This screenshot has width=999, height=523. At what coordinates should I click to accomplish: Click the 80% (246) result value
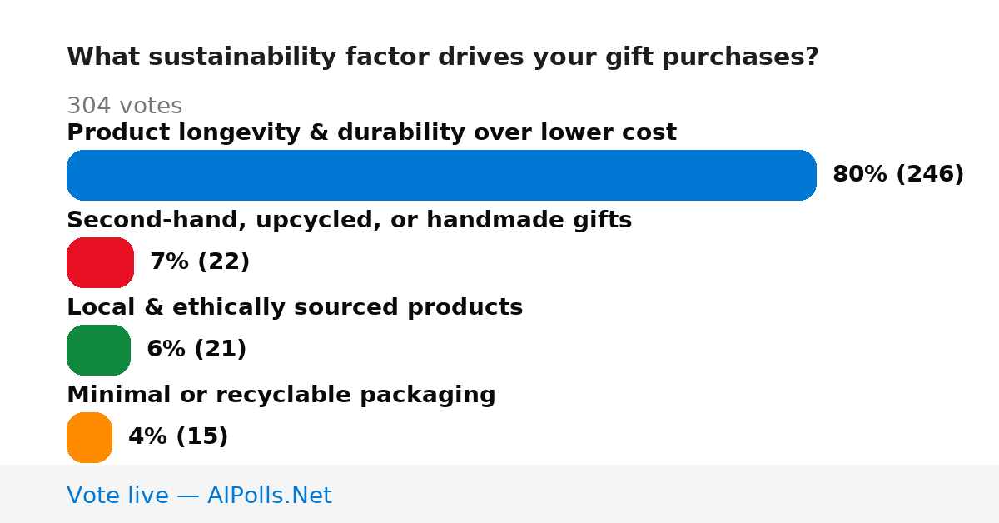898,174
